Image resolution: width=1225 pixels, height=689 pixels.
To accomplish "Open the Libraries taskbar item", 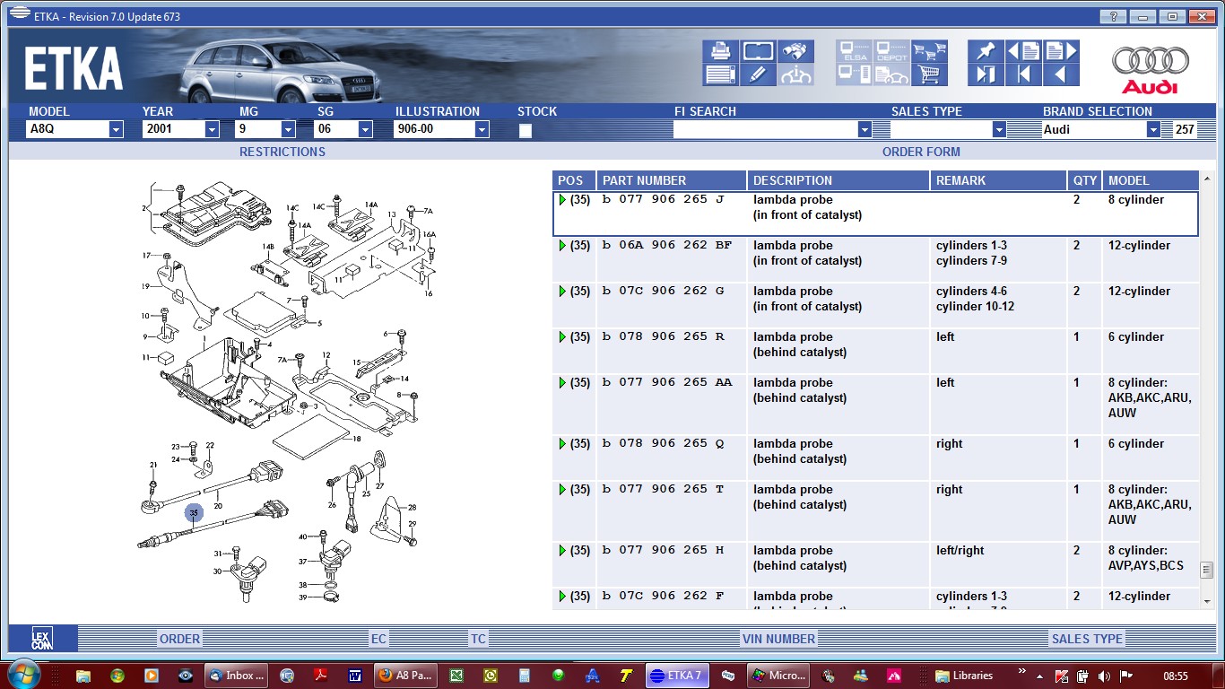I will click(963, 676).
